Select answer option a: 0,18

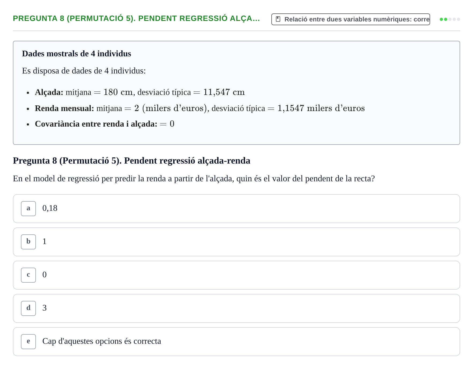click(x=236, y=209)
